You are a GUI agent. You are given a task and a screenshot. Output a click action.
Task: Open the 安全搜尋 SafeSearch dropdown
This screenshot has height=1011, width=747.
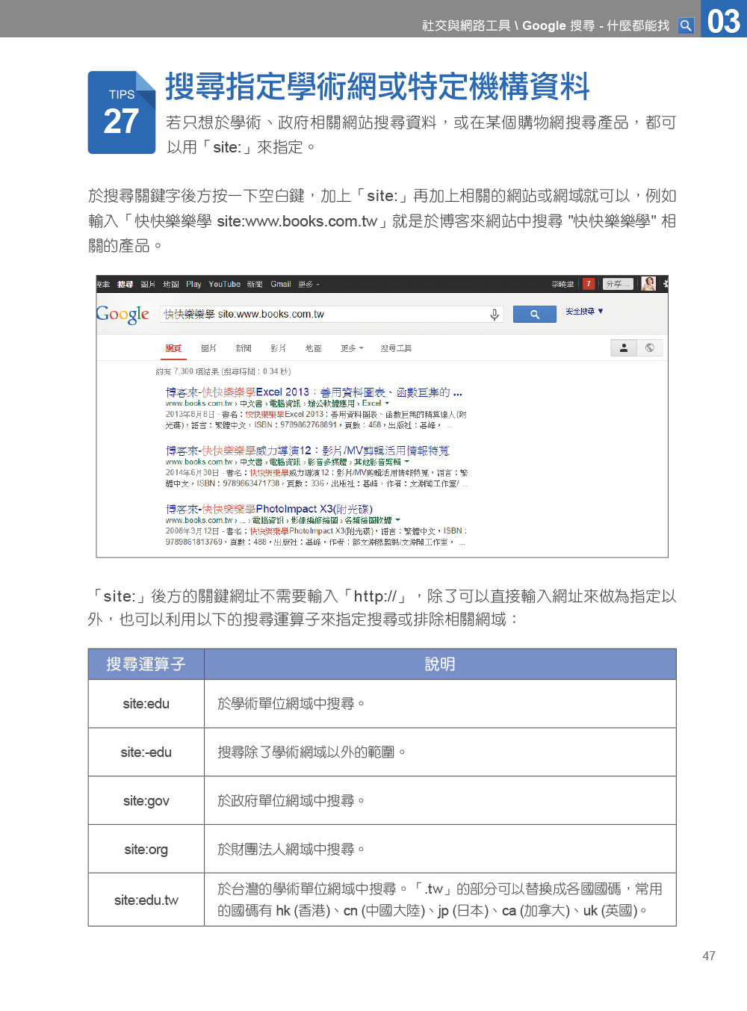(x=584, y=312)
